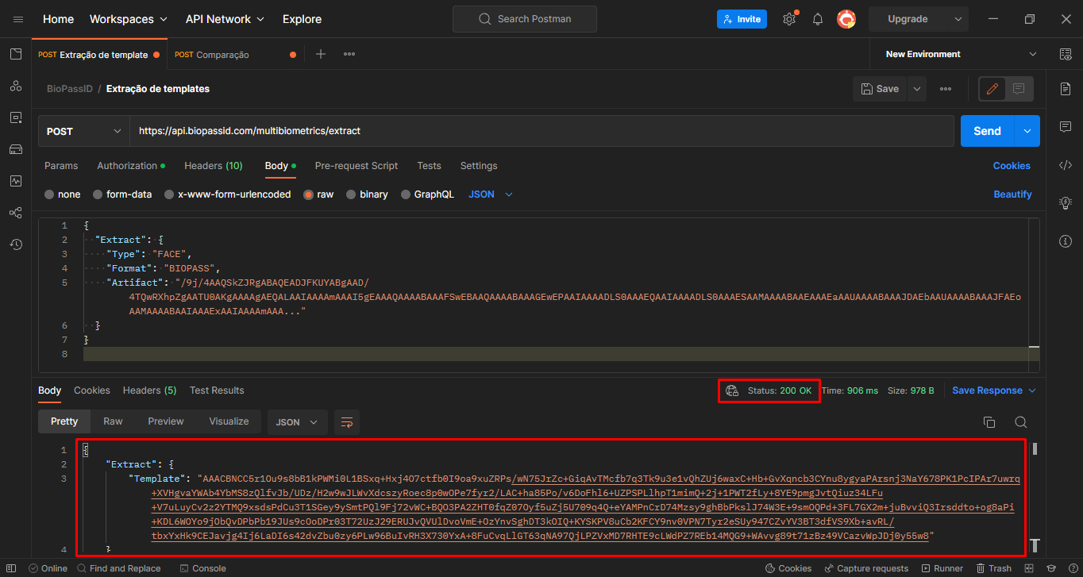Open request body JSON language dropdown
The image size is (1083, 577).
(x=491, y=194)
